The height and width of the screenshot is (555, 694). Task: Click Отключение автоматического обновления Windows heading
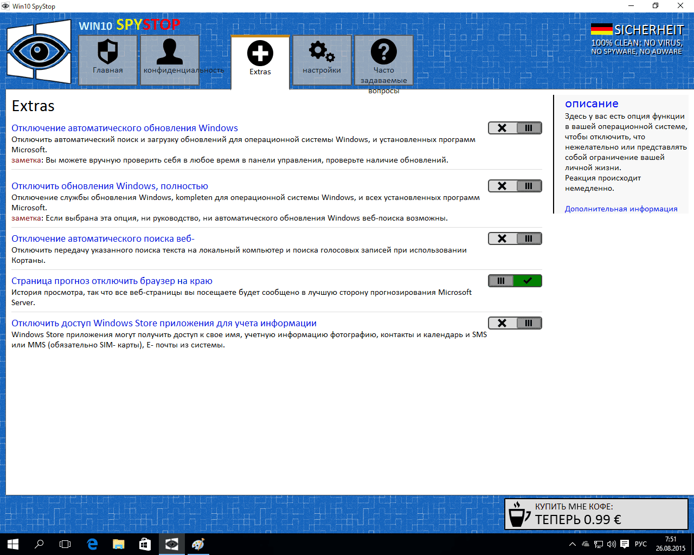pos(125,128)
